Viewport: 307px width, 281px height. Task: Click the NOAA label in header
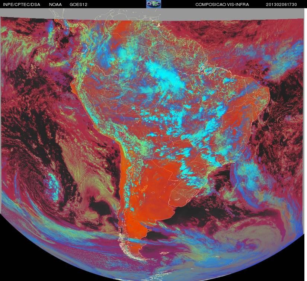(x=55, y=4)
